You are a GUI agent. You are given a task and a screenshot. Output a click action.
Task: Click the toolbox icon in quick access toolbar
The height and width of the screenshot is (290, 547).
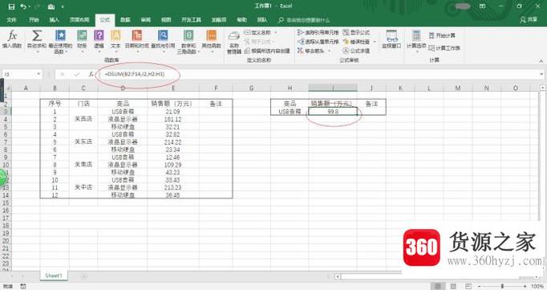click(51, 6)
